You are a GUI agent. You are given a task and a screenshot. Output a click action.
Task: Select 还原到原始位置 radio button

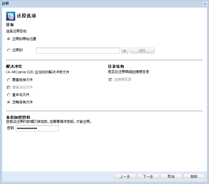coord(9,39)
